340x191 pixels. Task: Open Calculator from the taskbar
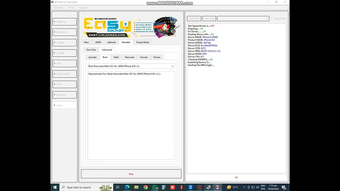pyautogui.click(x=164, y=187)
